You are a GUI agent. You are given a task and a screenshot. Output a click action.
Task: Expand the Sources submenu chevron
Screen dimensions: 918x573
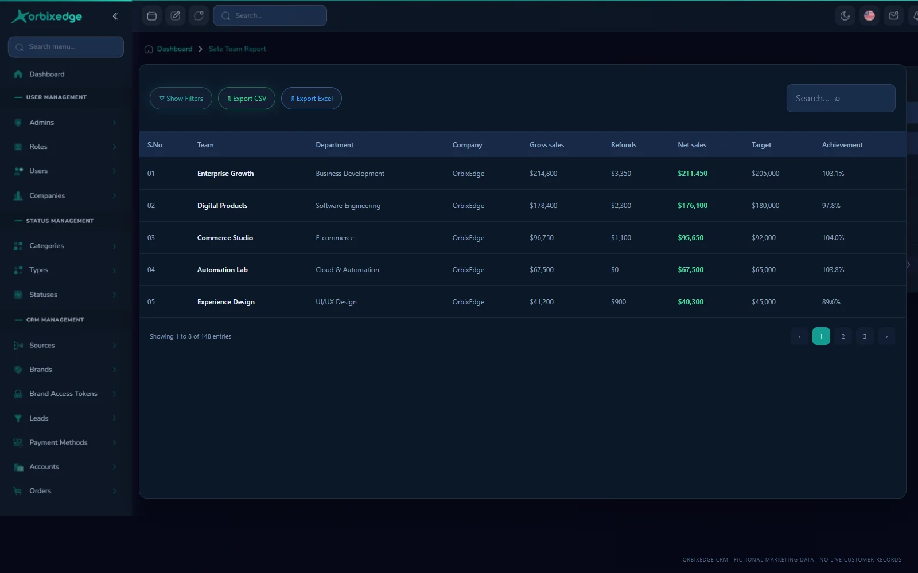click(114, 346)
